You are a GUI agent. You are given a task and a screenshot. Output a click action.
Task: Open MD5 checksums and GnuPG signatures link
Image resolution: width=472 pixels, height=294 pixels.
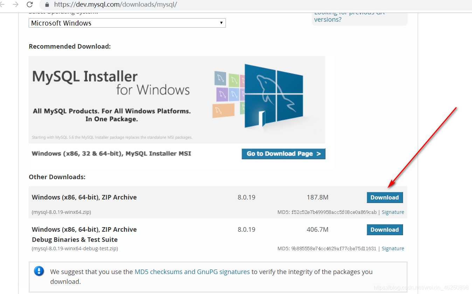[x=192, y=272]
